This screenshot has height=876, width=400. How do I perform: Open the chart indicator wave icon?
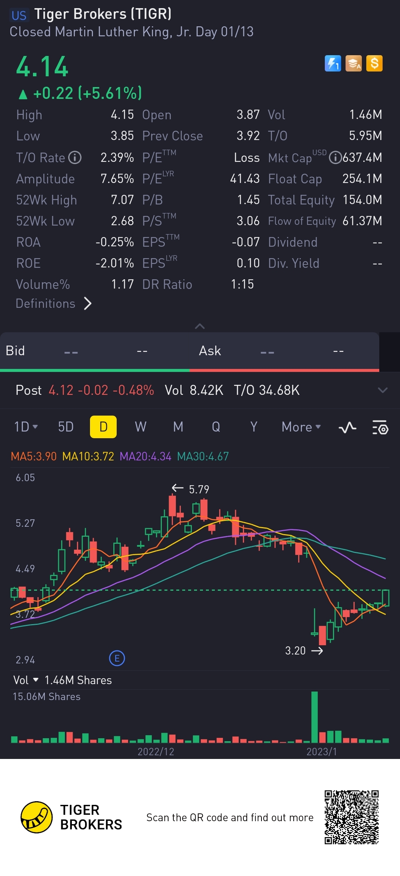point(347,427)
